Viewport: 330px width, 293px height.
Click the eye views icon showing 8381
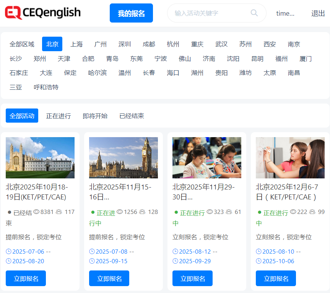coord(36,212)
